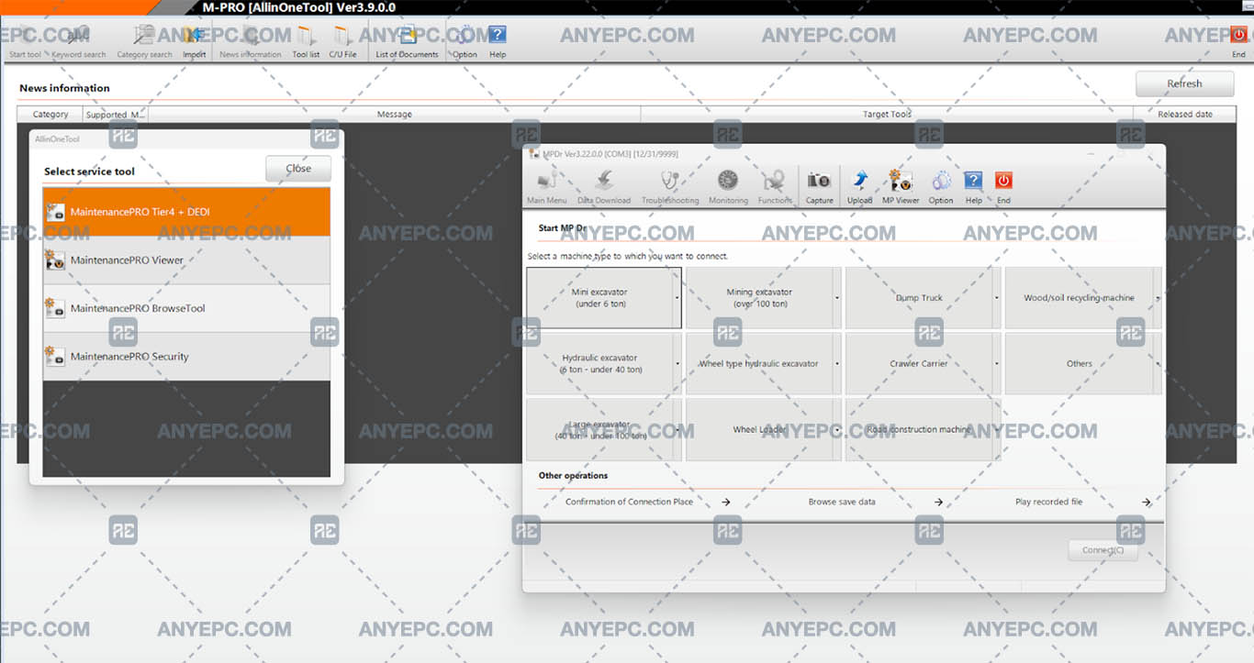The height and width of the screenshot is (663, 1254).
Task: Select the Mining excavator (over 100 ton) type
Action: pyautogui.click(x=759, y=298)
